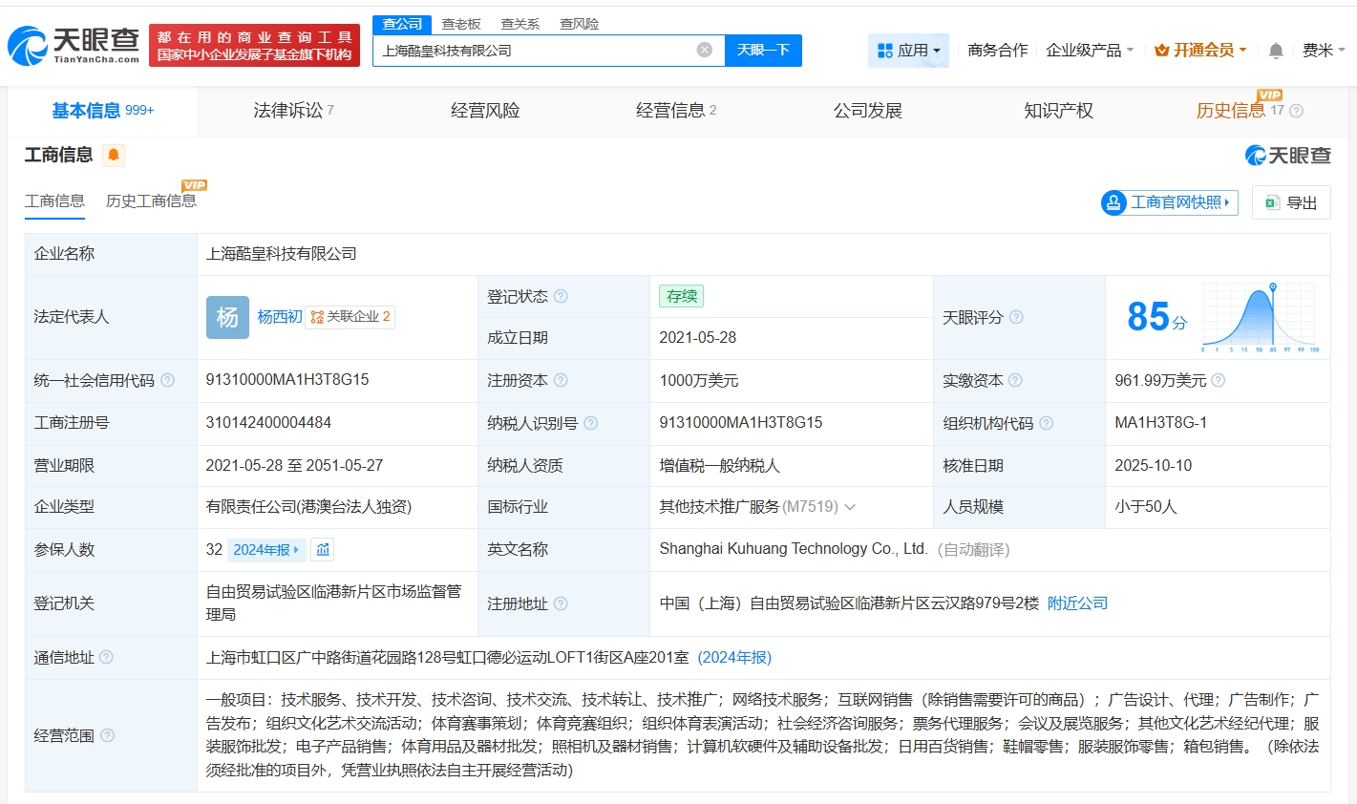The width and height of the screenshot is (1357, 804).
Task: Click the Tianyancha logo in header
Action: 74,45
